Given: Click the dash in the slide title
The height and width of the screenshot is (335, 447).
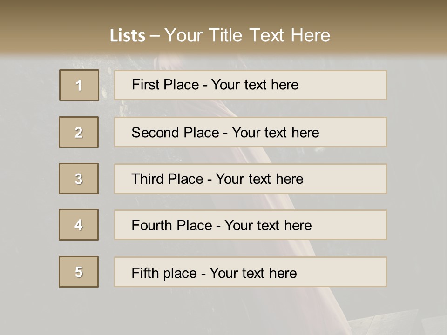Looking at the screenshot, I should click(x=155, y=36).
